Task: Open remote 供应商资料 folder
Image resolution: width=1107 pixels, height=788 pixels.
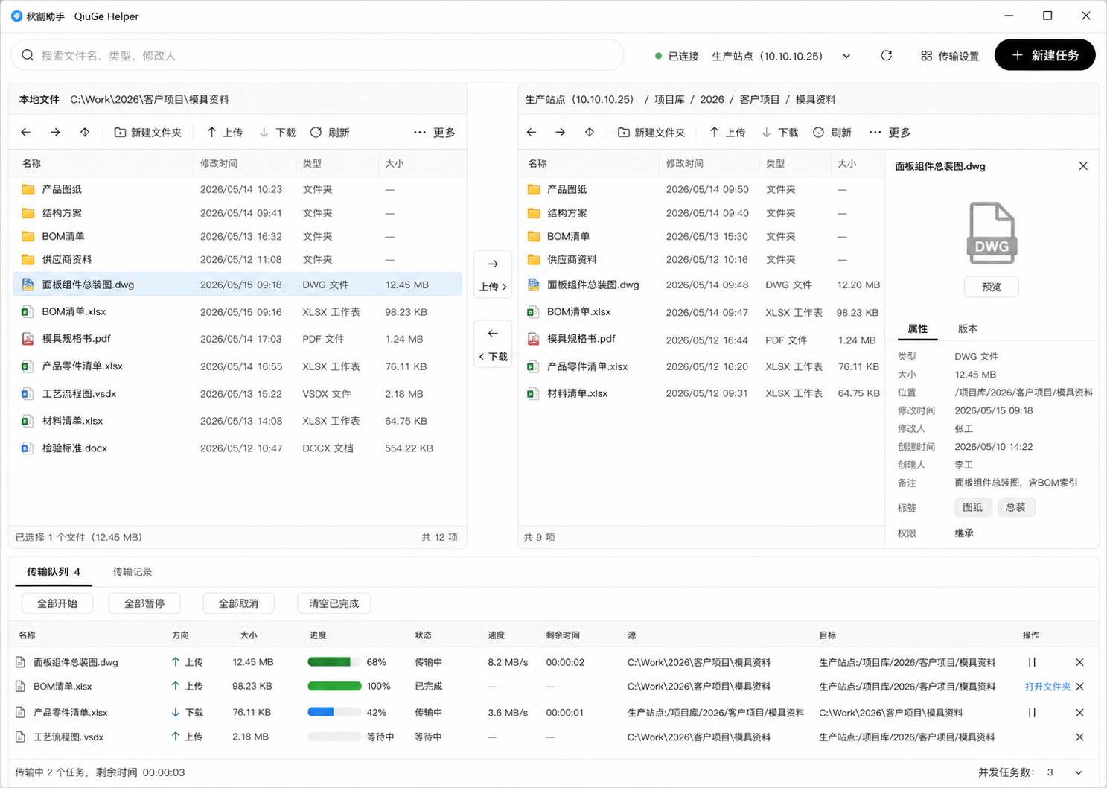Action: 703,259
